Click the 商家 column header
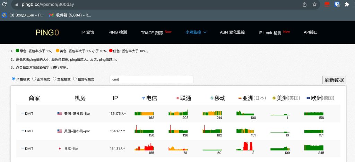Image resolution: width=355 pixels, height=162 pixels. click(34, 98)
